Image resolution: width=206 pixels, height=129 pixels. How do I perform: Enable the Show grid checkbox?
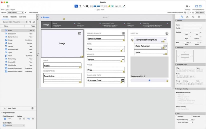[x=176, y=116]
